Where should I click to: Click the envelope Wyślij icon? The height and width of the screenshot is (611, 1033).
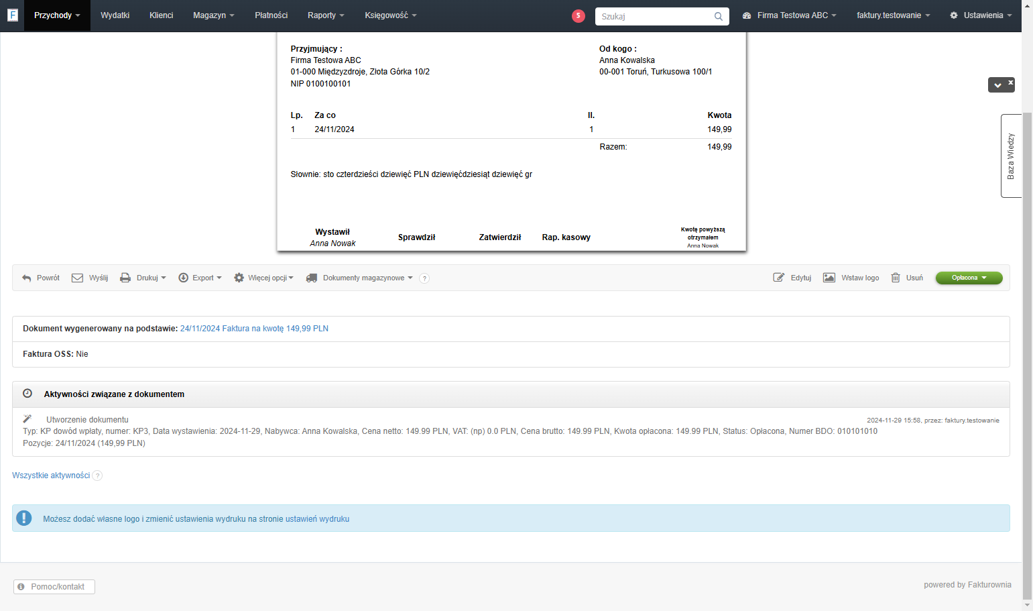pyautogui.click(x=78, y=278)
